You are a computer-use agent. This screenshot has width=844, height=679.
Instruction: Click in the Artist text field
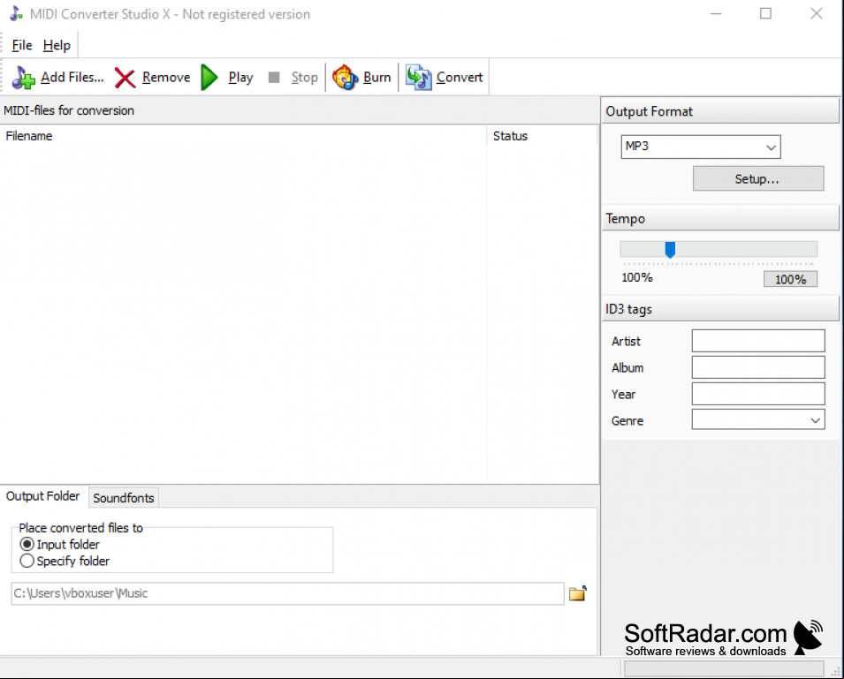pyautogui.click(x=758, y=341)
